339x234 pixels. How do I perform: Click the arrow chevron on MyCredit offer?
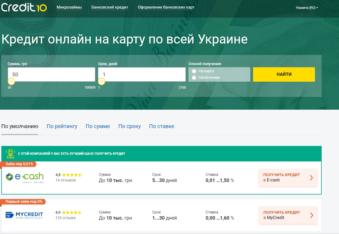tap(311, 215)
